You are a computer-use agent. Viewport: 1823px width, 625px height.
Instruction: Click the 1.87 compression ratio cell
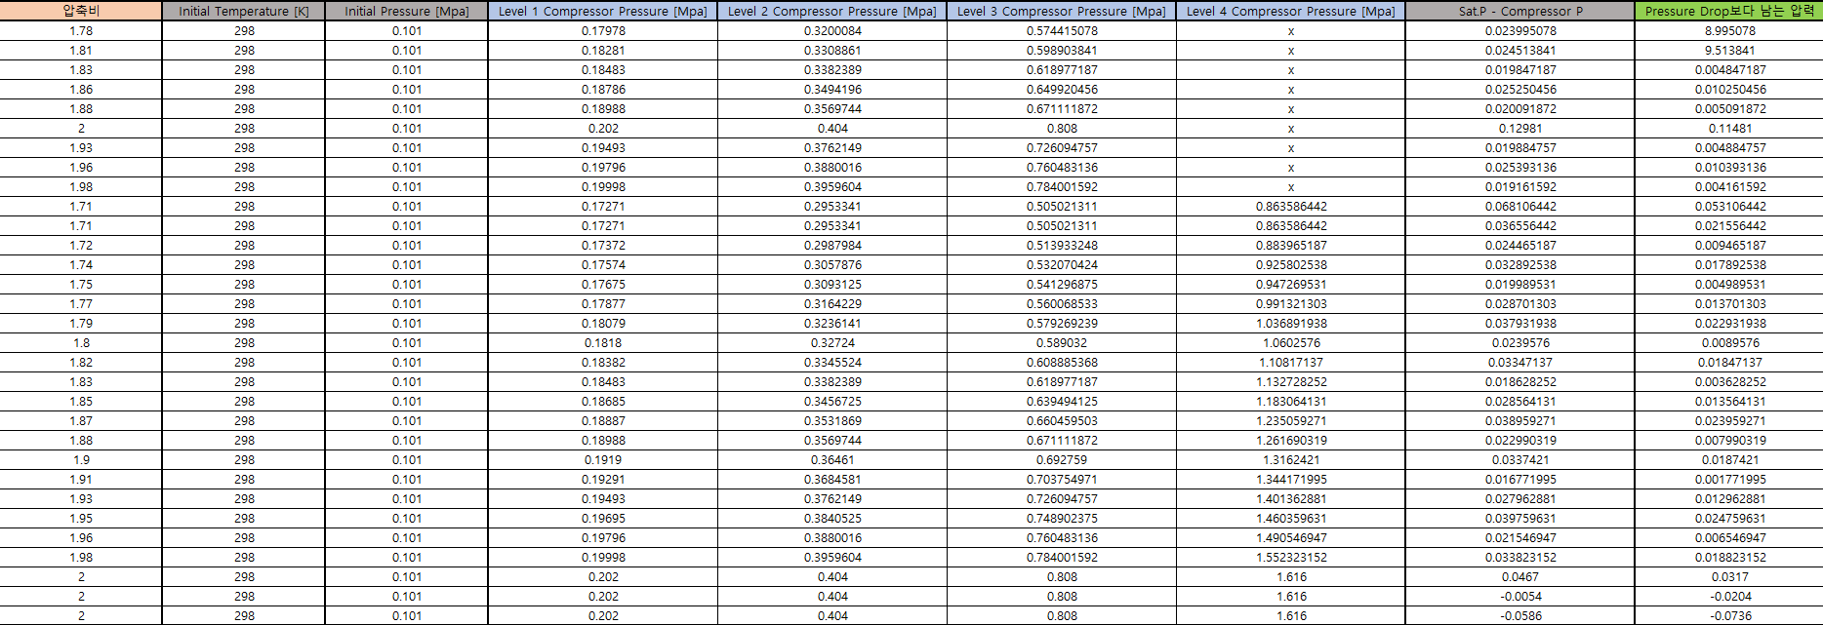point(81,420)
